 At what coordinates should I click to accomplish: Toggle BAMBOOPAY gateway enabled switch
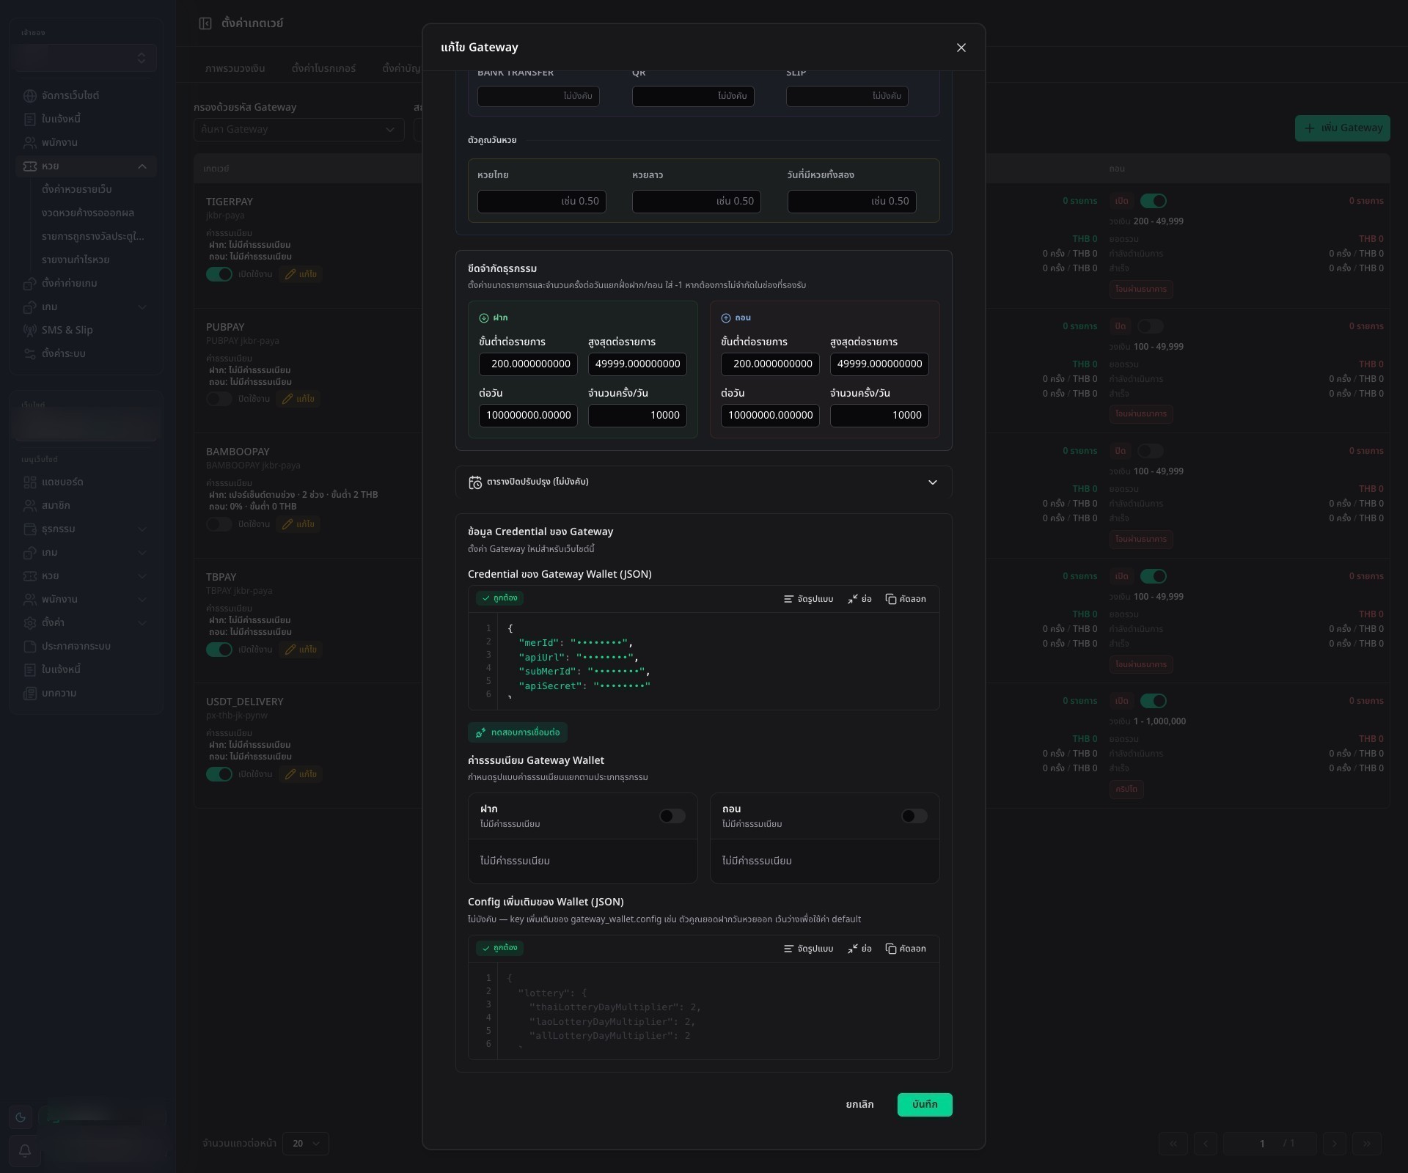coord(219,524)
